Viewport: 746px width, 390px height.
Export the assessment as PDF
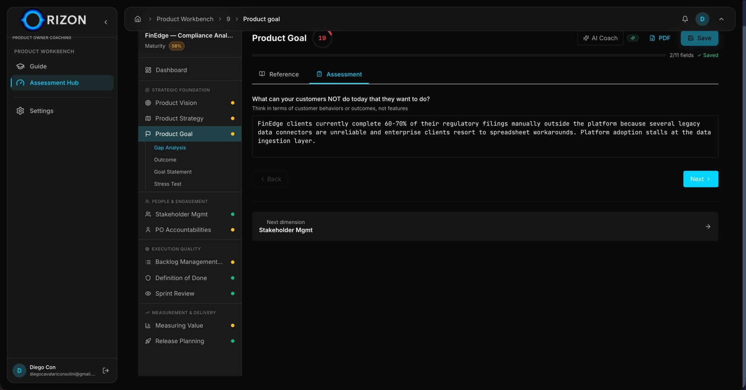[x=660, y=38]
